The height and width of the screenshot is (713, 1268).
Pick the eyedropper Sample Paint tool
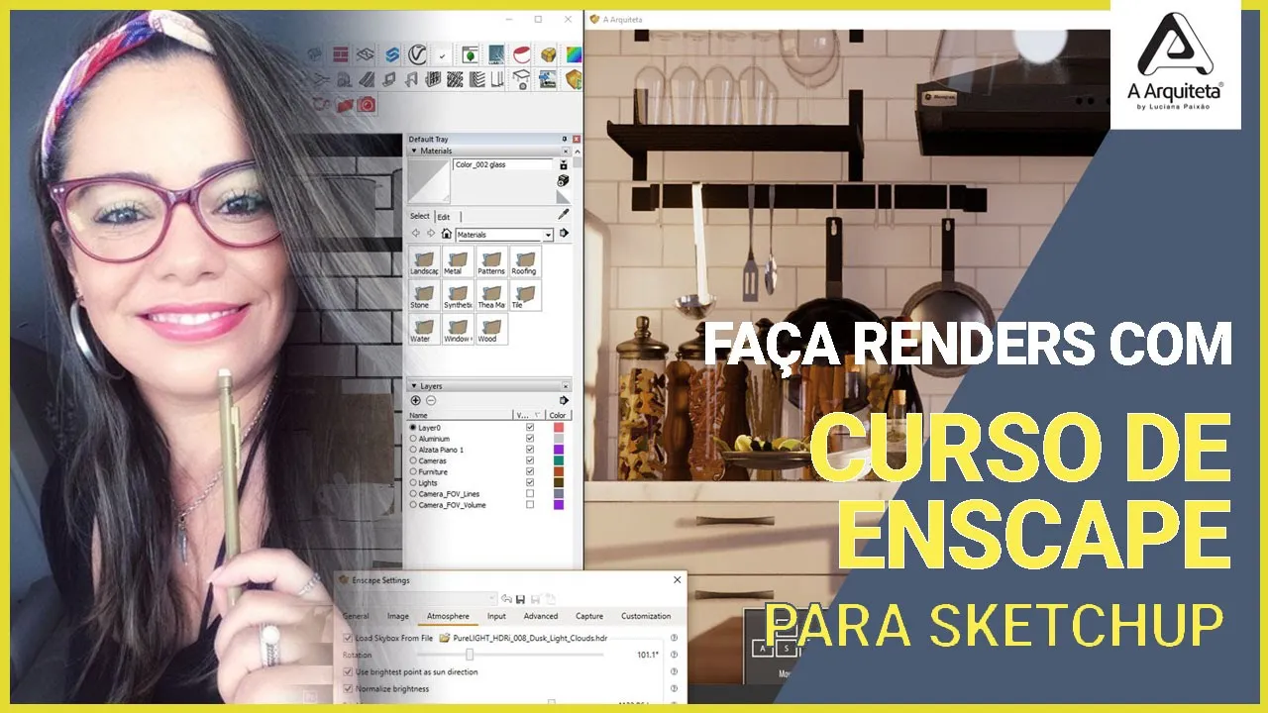coord(564,214)
